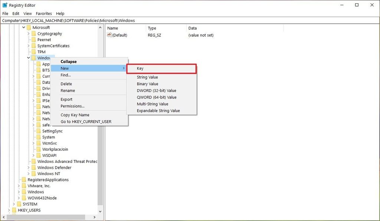Click the REG_SZ icon beside (Default)

(109, 35)
